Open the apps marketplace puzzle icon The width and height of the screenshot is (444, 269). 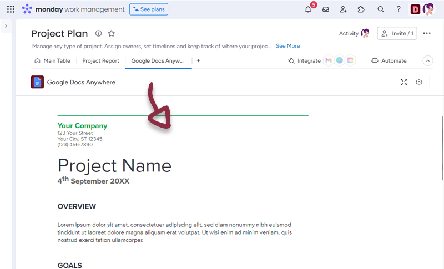(x=361, y=9)
